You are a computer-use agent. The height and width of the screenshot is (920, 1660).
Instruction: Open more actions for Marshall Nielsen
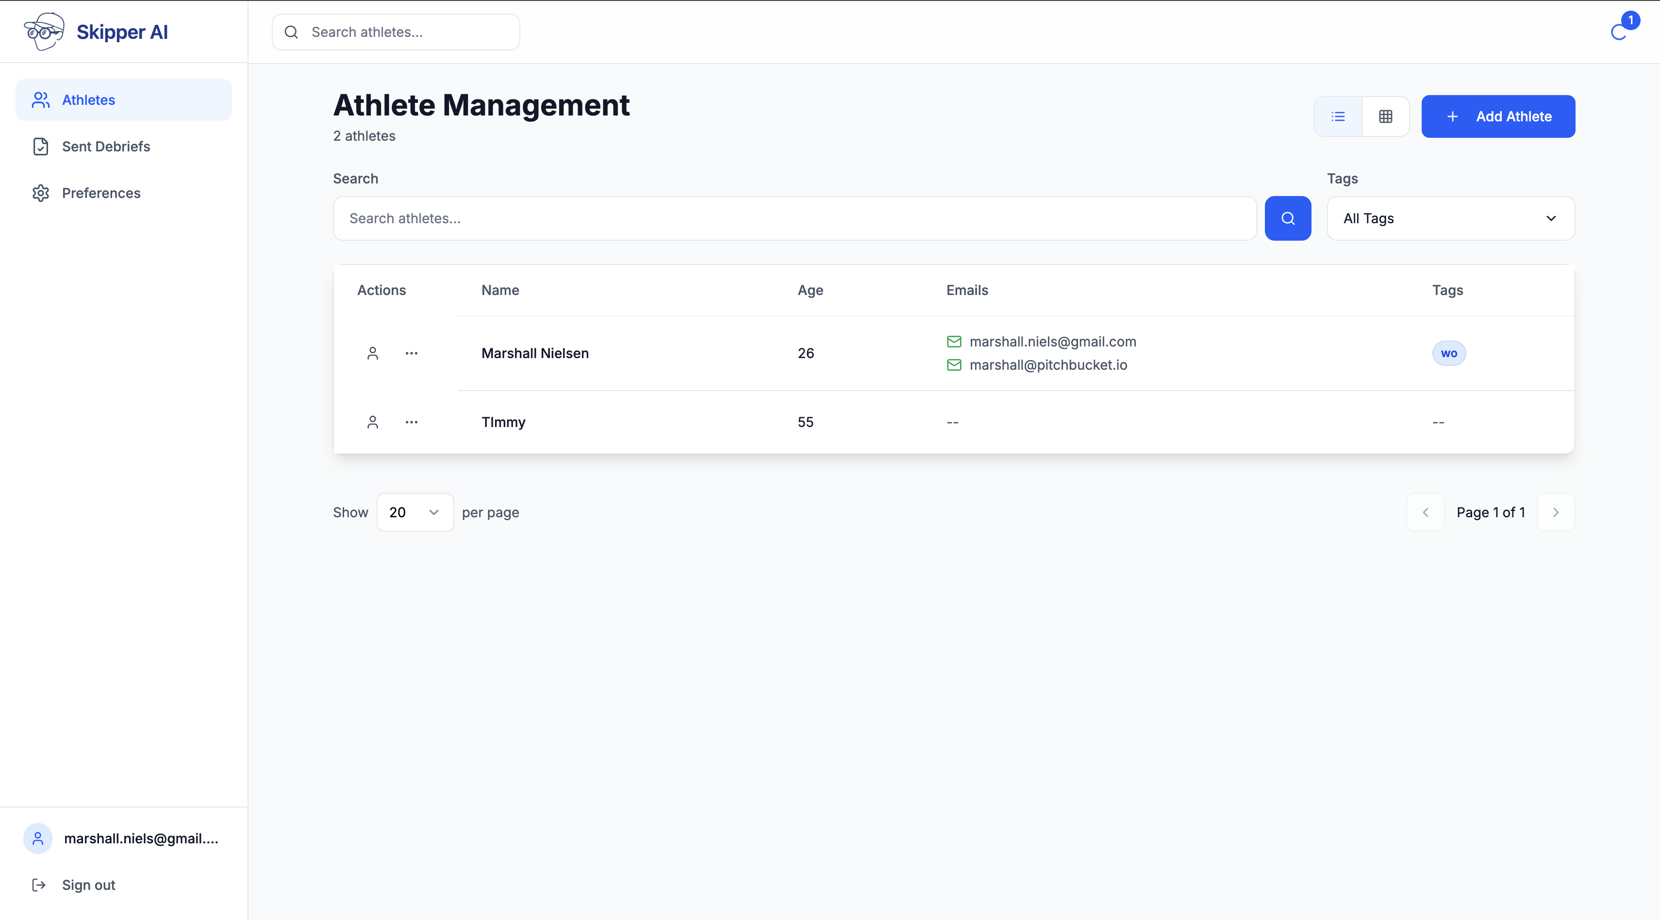click(x=411, y=353)
